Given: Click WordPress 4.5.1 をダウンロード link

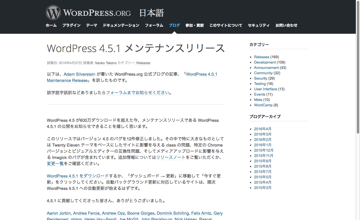Looking at the screenshot, I should tap(78, 176).
